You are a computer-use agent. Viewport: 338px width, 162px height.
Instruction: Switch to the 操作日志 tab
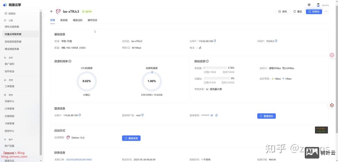point(92,20)
